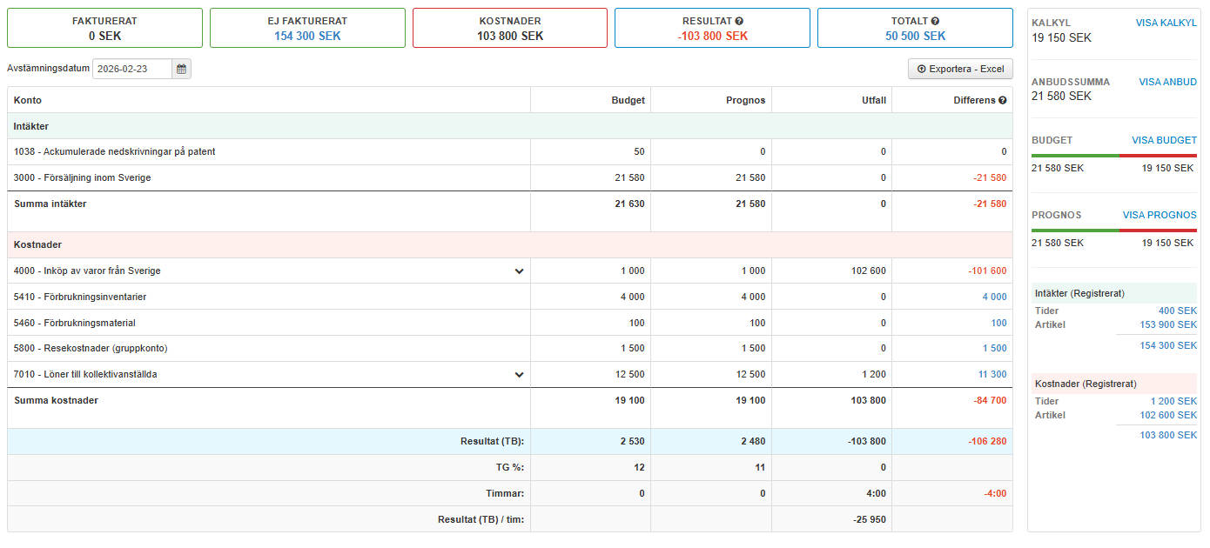Expand account 7010 Löner till kollektivanställda row
1210x548 pixels.
tap(519, 375)
